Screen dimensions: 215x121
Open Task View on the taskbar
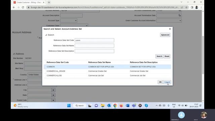click(x=90, y=106)
